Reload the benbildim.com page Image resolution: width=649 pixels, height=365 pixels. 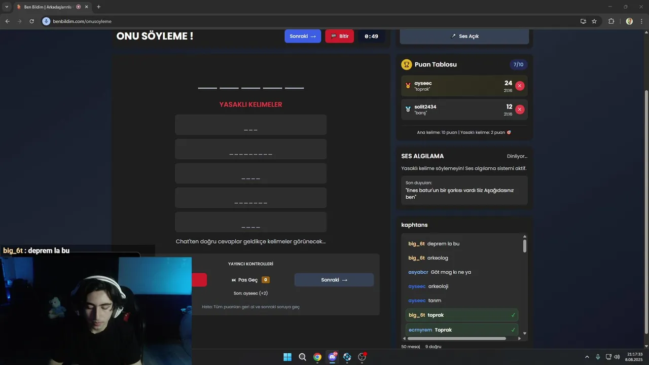(31, 21)
